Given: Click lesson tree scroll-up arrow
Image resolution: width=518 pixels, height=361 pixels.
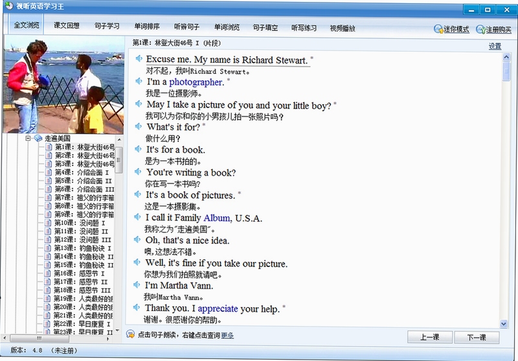Looking at the screenshot, I should [x=119, y=140].
